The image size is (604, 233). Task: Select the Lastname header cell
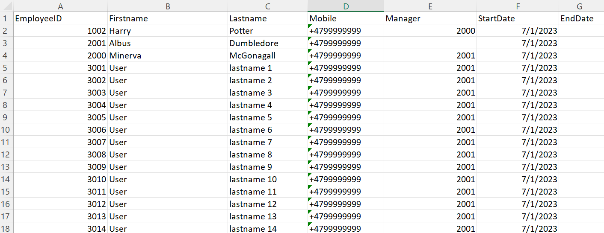[x=267, y=18]
